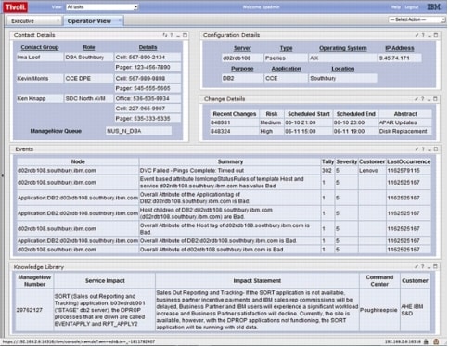The width and height of the screenshot is (449, 347).
Task: Click change record 848324
Action: point(234,132)
